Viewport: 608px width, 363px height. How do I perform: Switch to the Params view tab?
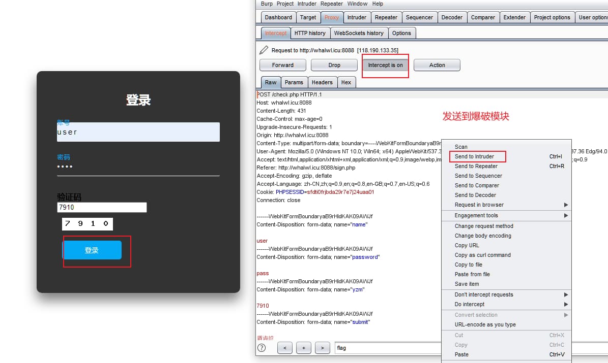coord(294,82)
